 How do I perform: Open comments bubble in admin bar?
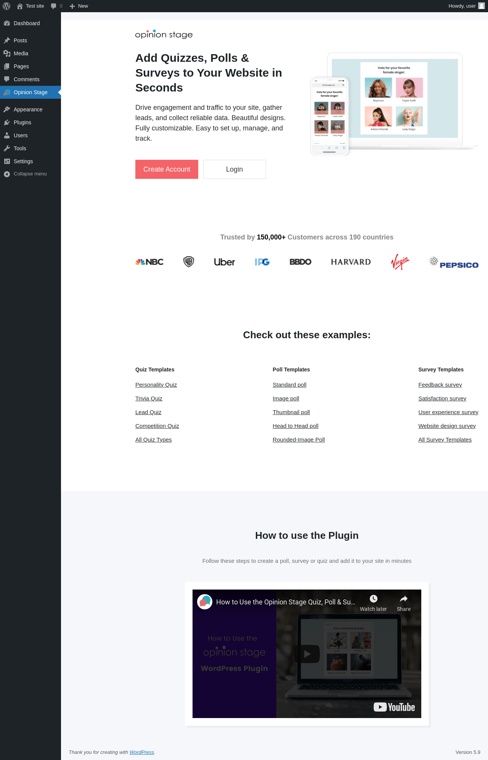tap(56, 6)
